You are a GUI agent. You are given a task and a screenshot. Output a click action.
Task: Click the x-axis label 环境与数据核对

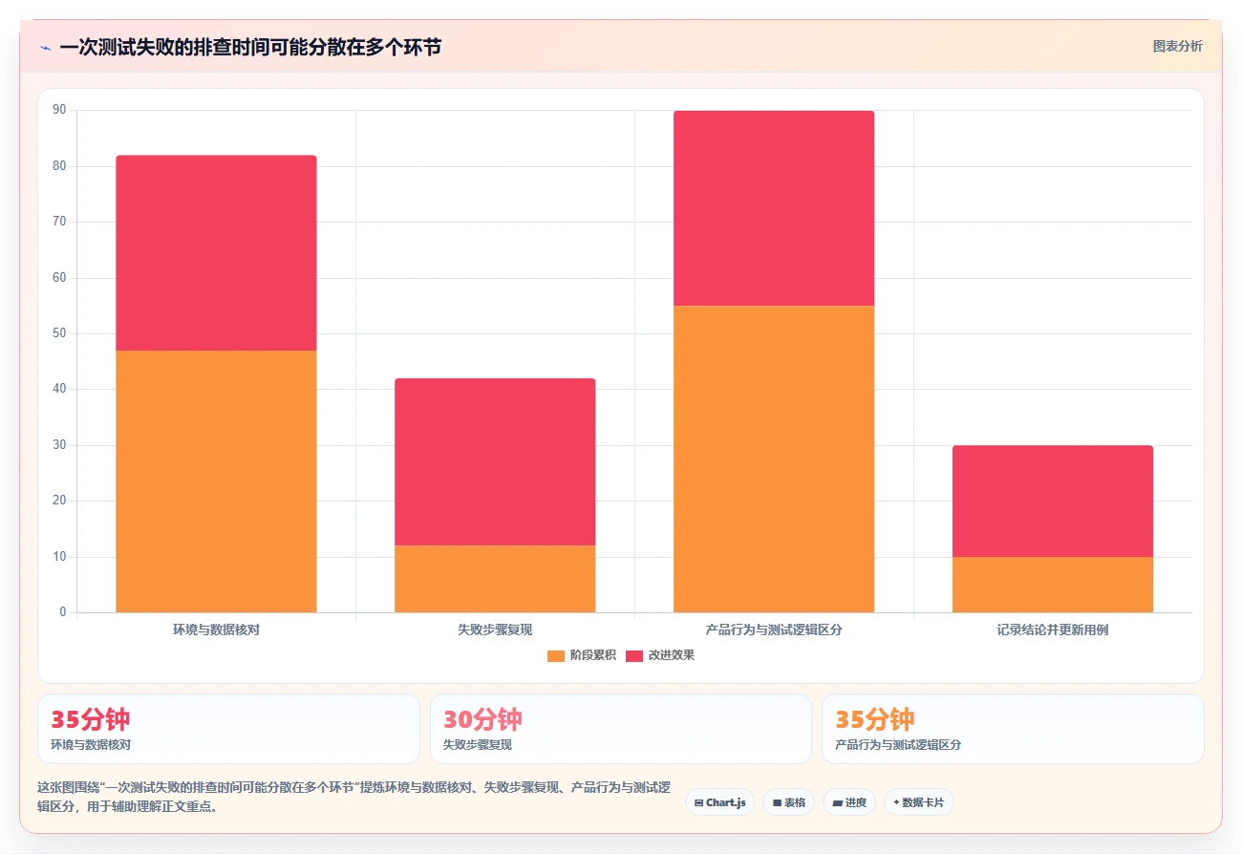coord(216,630)
